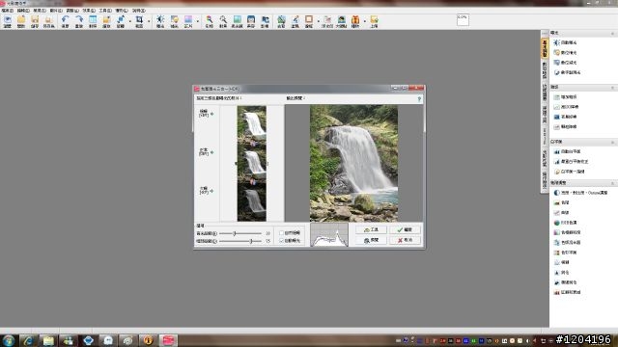
Task: Click the Fill light bulb toolbar icon
Action: pyautogui.click(x=174, y=21)
